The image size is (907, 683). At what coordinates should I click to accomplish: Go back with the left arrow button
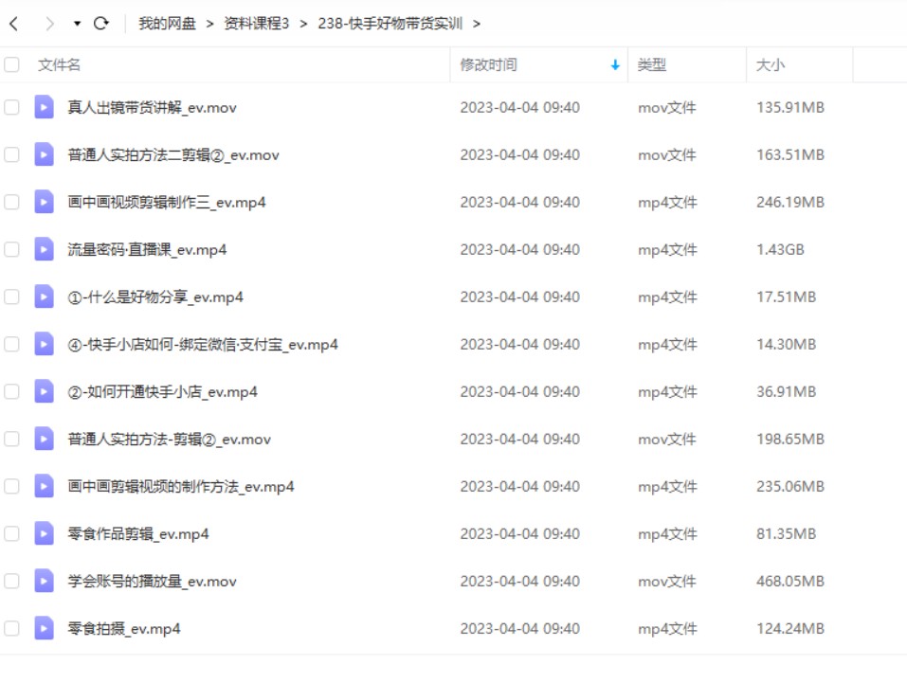pos(14,24)
